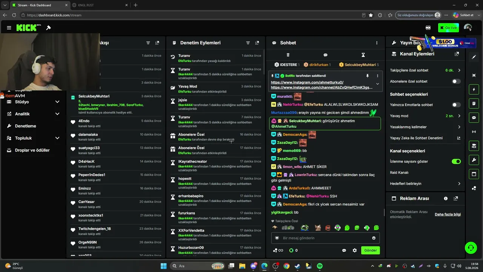Pop out the Kanal Eylemleri panel
483x272 pixels.
[x=457, y=54]
